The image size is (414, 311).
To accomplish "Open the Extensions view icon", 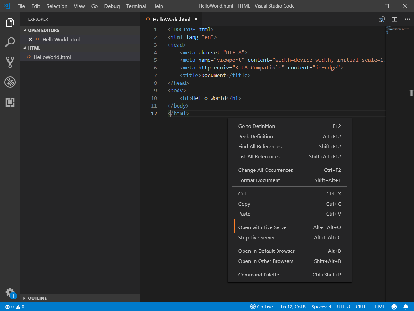I will click(x=10, y=102).
